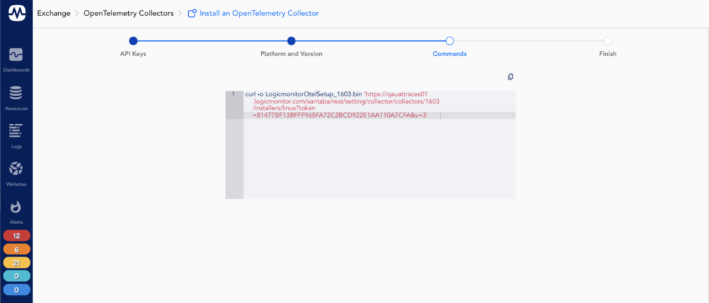Select the Platform and Version step circle
The image size is (709, 303).
coord(291,41)
